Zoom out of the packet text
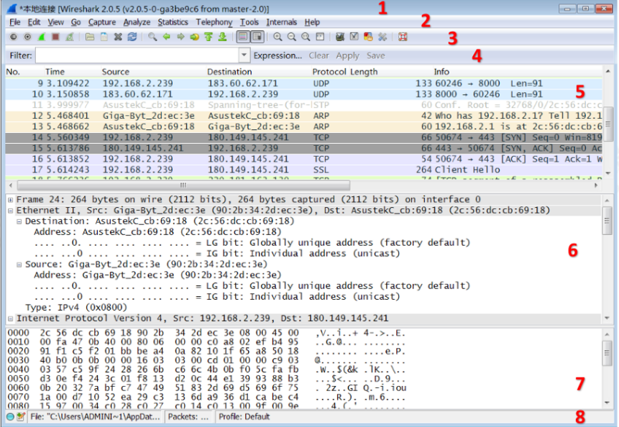The height and width of the screenshot is (427, 619). [292, 37]
